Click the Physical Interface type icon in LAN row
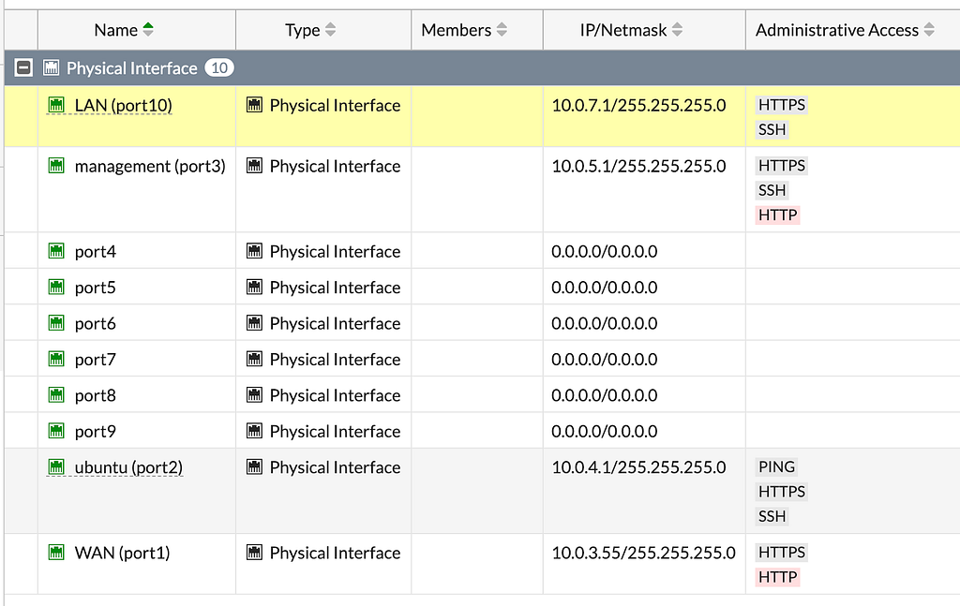The width and height of the screenshot is (960, 606). point(254,105)
